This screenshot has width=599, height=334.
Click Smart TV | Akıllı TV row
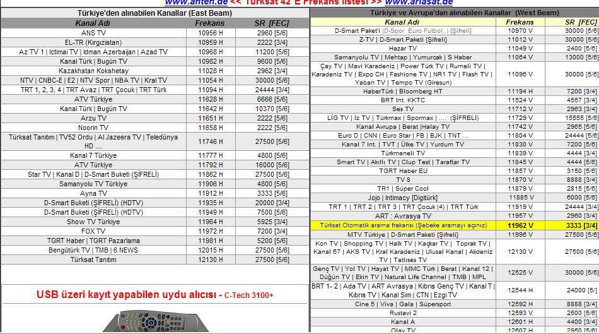point(455,162)
